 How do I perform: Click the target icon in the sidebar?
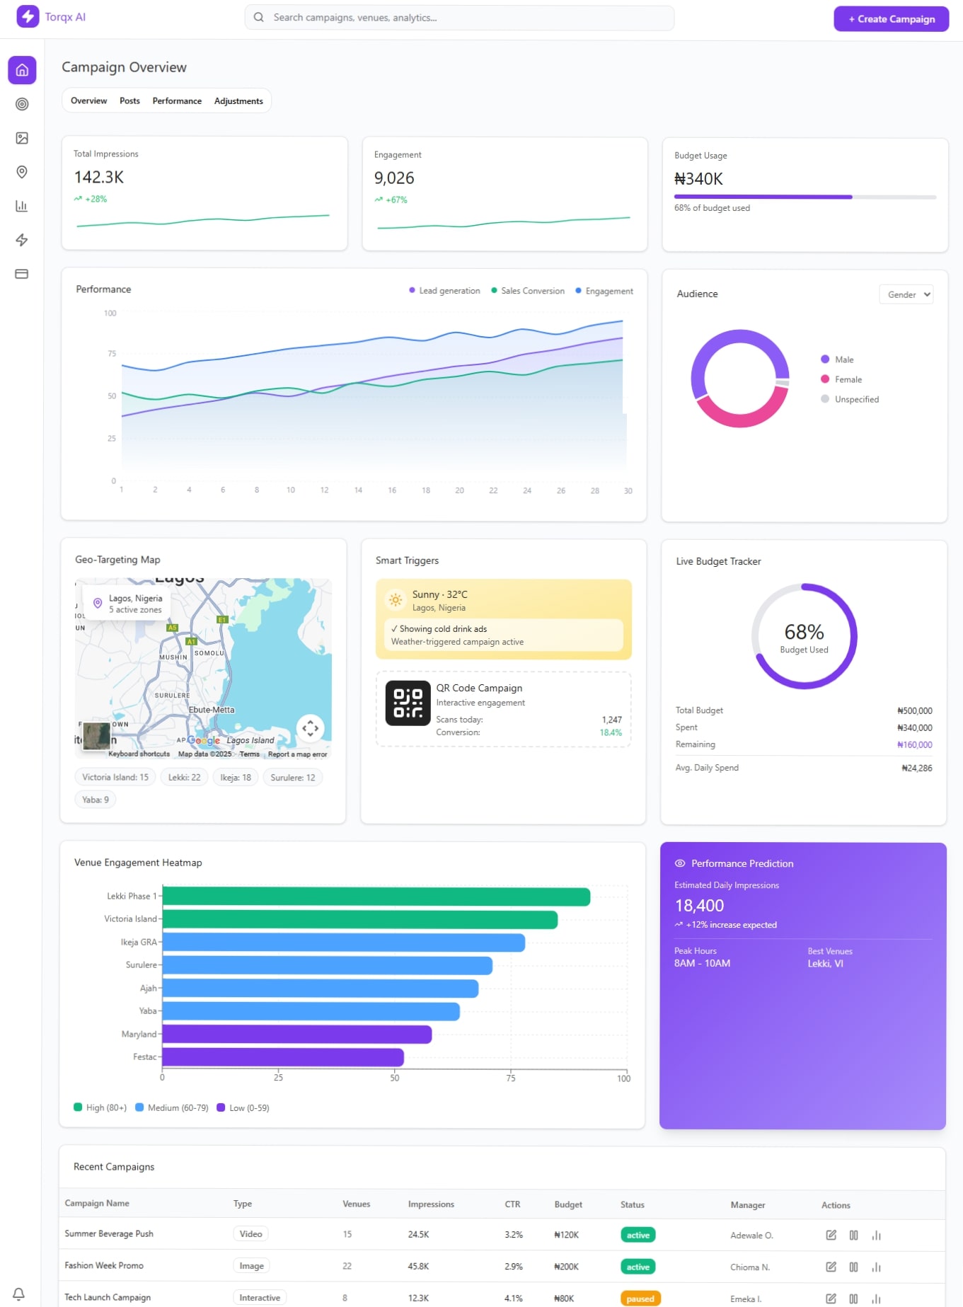pos(22,104)
